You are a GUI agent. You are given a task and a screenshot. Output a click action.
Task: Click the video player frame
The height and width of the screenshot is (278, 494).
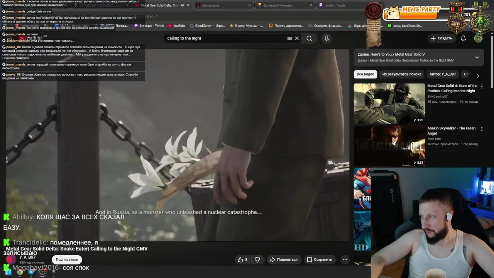[x=178, y=145]
